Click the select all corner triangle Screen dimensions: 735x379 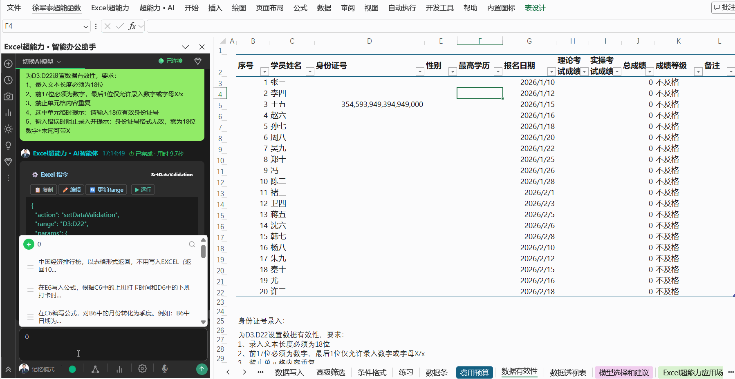223,41
